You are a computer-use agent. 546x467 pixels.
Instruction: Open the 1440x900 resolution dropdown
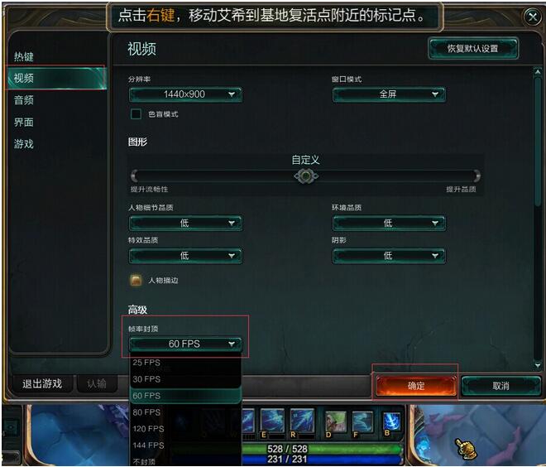point(185,94)
